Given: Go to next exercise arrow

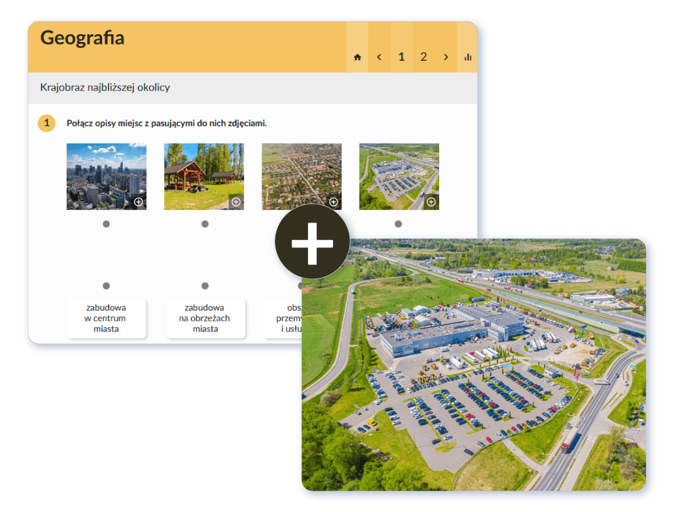Looking at the screenshot, I should [446, 57].
